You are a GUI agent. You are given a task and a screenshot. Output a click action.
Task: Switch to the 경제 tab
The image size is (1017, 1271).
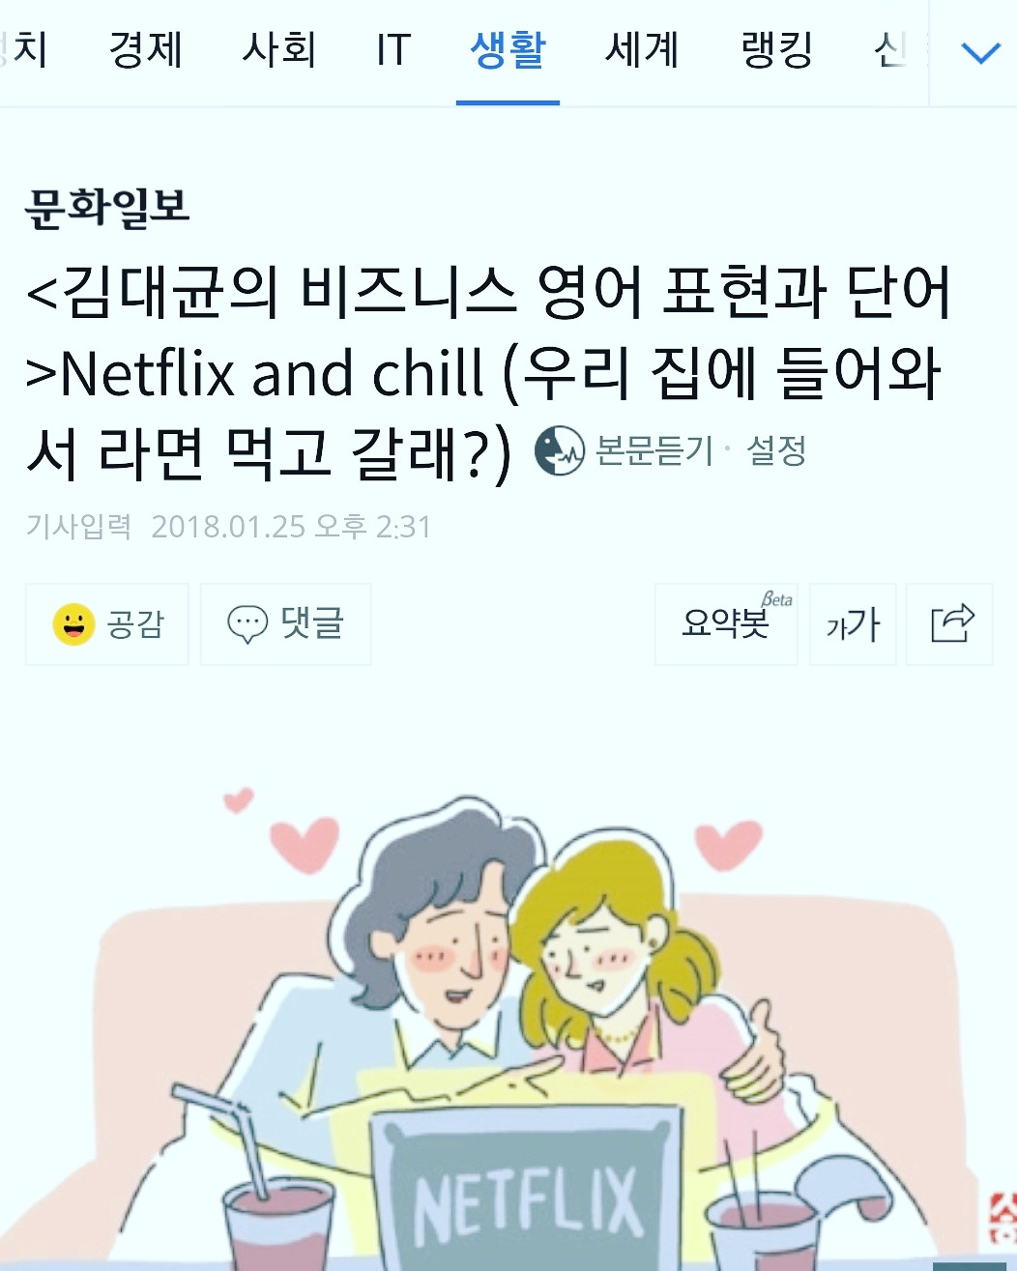(x=145, y=50)
